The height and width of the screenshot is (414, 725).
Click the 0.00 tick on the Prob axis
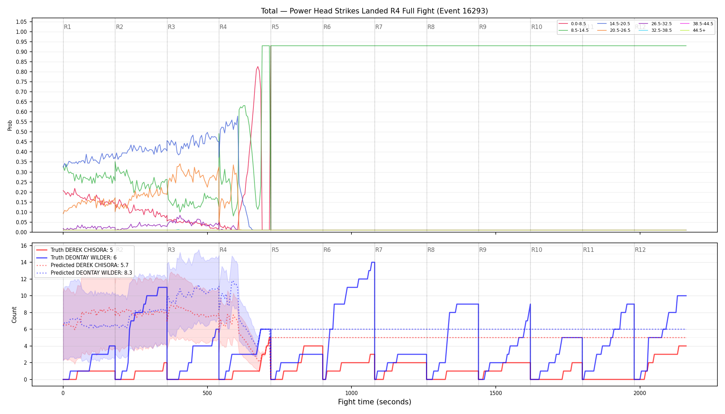coord(21,232)
